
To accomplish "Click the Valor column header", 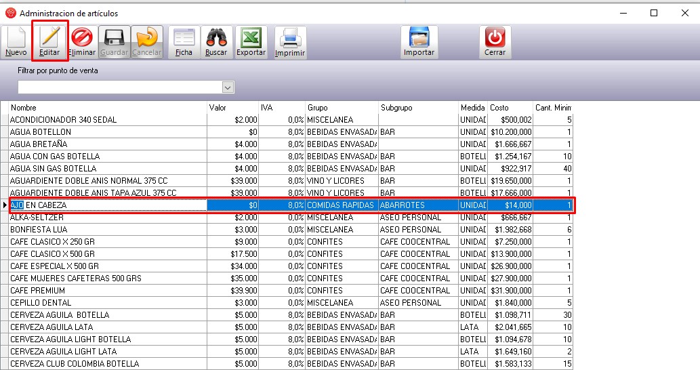I will (x=232, y=108).
